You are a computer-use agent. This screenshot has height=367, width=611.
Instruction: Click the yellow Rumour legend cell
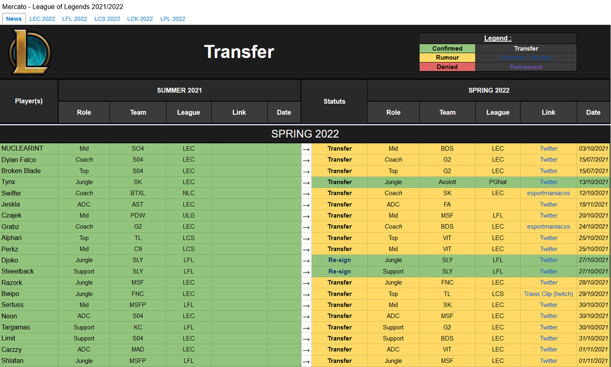point(447,57)
